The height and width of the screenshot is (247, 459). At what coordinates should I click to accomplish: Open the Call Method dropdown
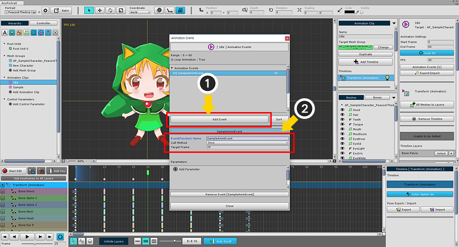[x=247, y=143]
